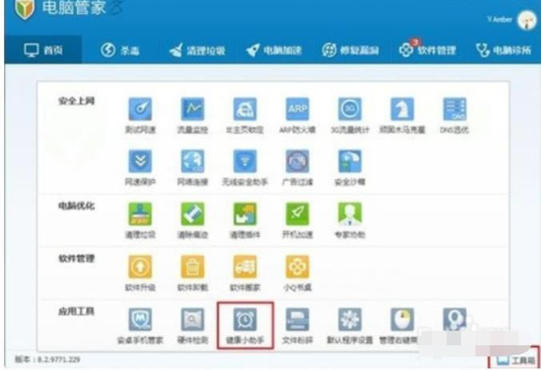Open the 广告过滤 ad filter tool
541x370 pixels.
(297, 162)
